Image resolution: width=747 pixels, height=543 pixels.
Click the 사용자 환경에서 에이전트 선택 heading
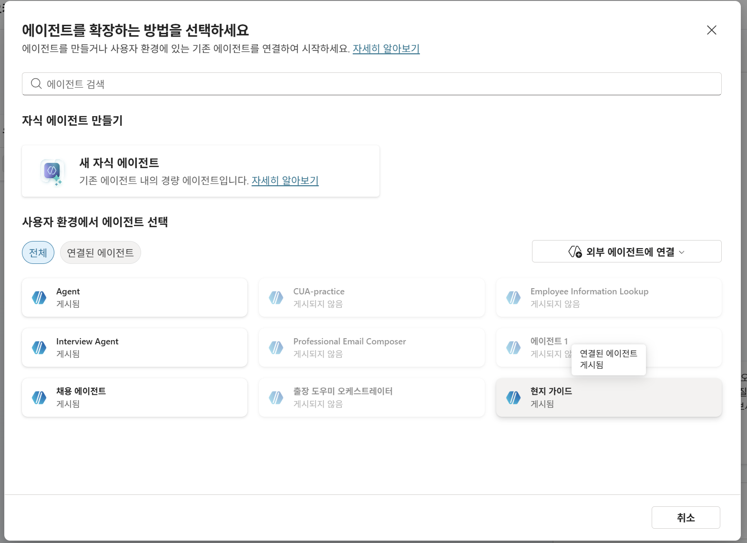(95, 222)
